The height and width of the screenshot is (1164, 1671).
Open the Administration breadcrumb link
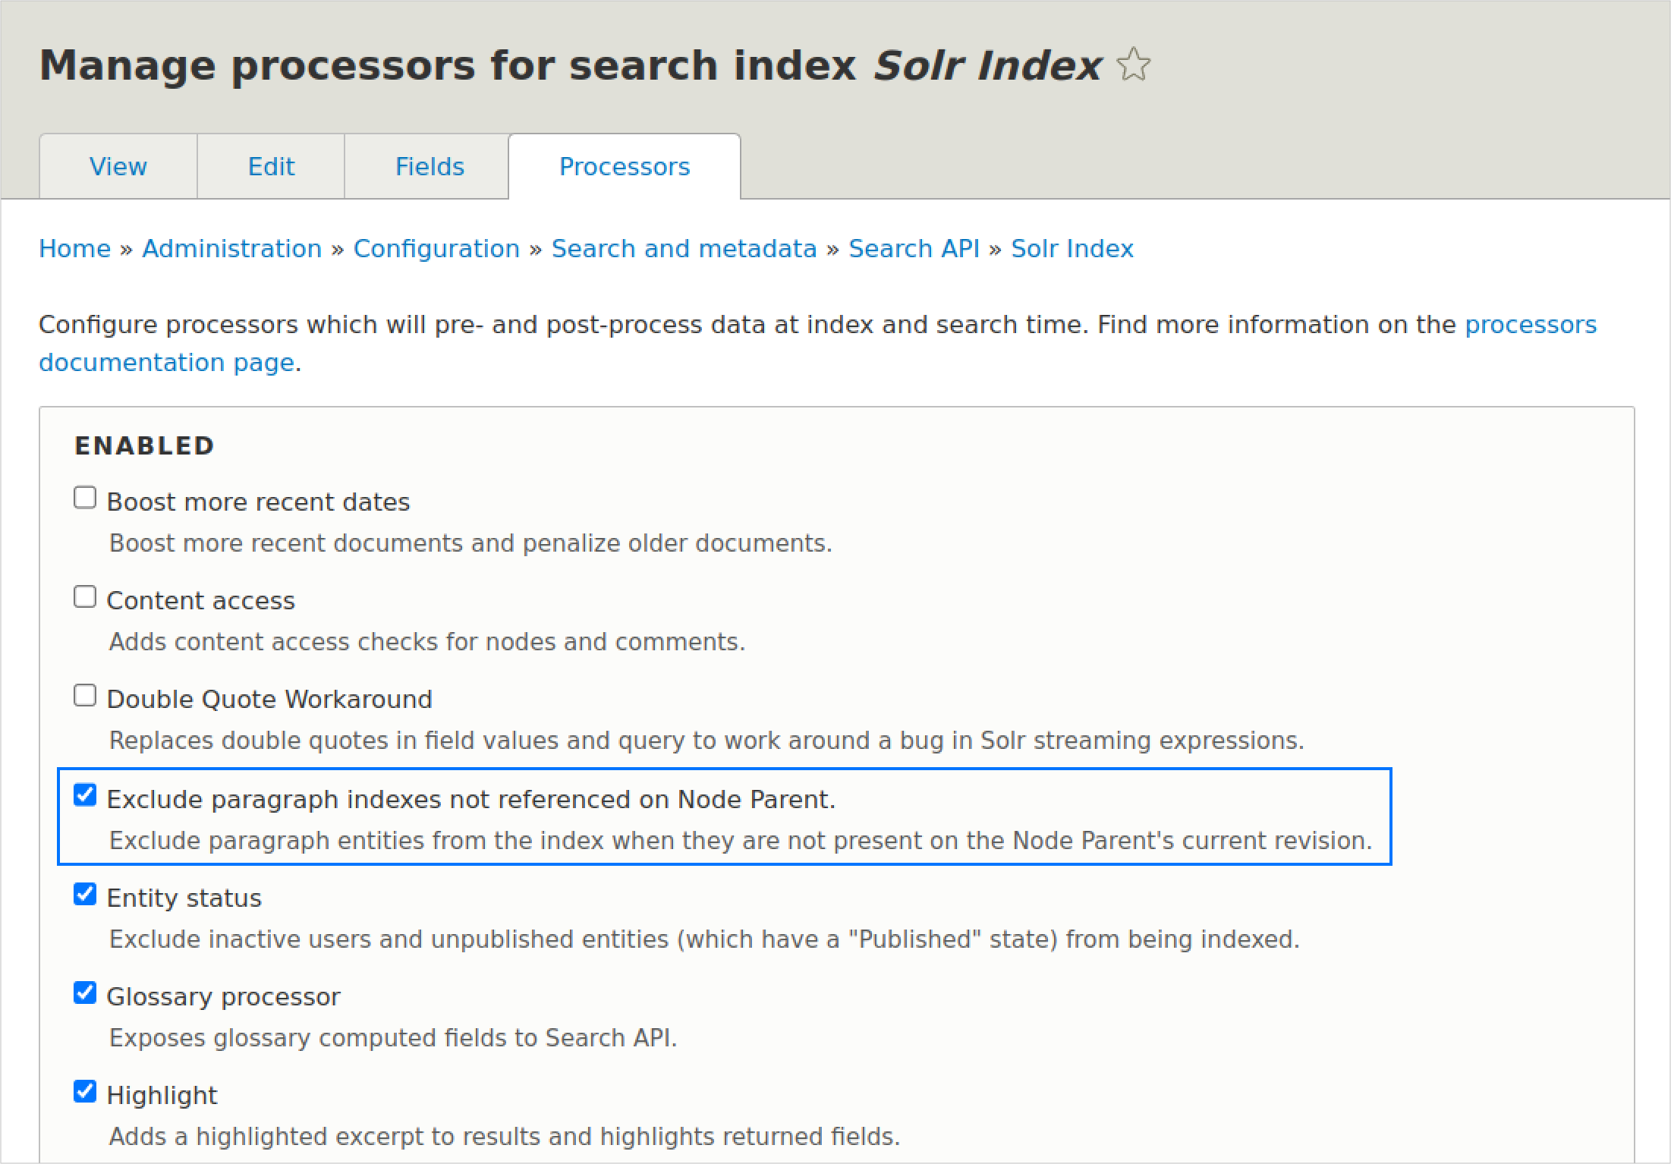[232, 249]
